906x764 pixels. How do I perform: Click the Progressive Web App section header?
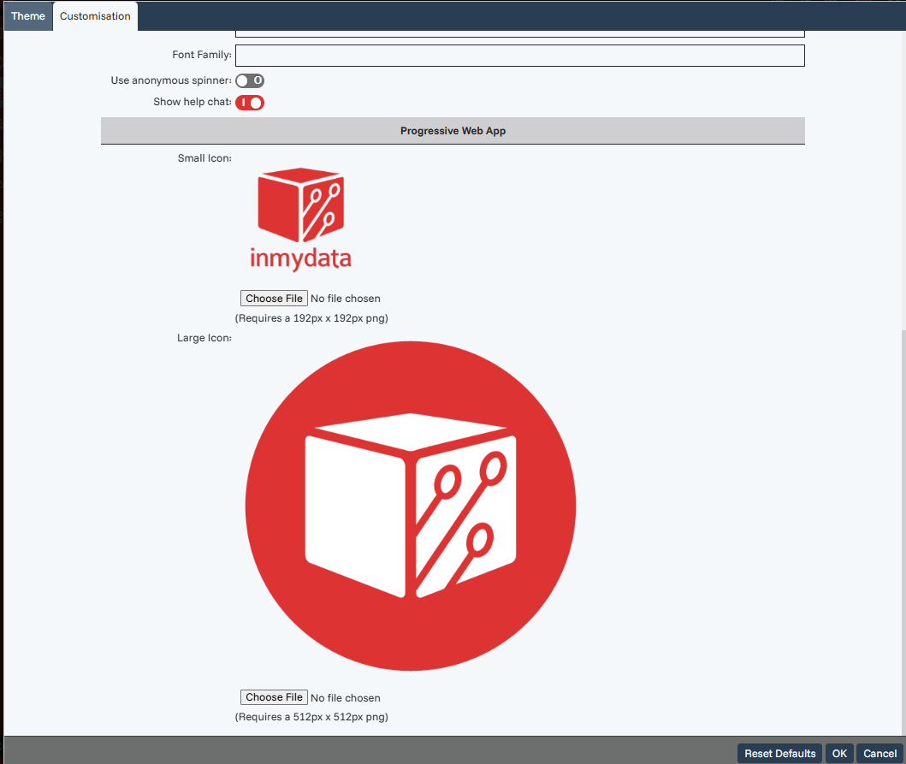tap(453, 131)
